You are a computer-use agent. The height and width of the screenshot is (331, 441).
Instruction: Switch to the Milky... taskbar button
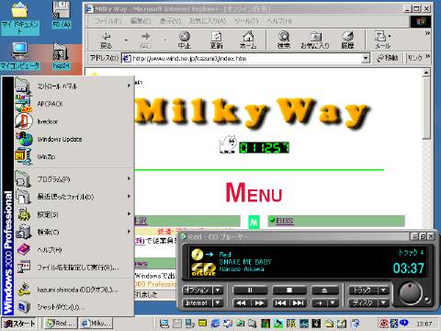[96, 323]
